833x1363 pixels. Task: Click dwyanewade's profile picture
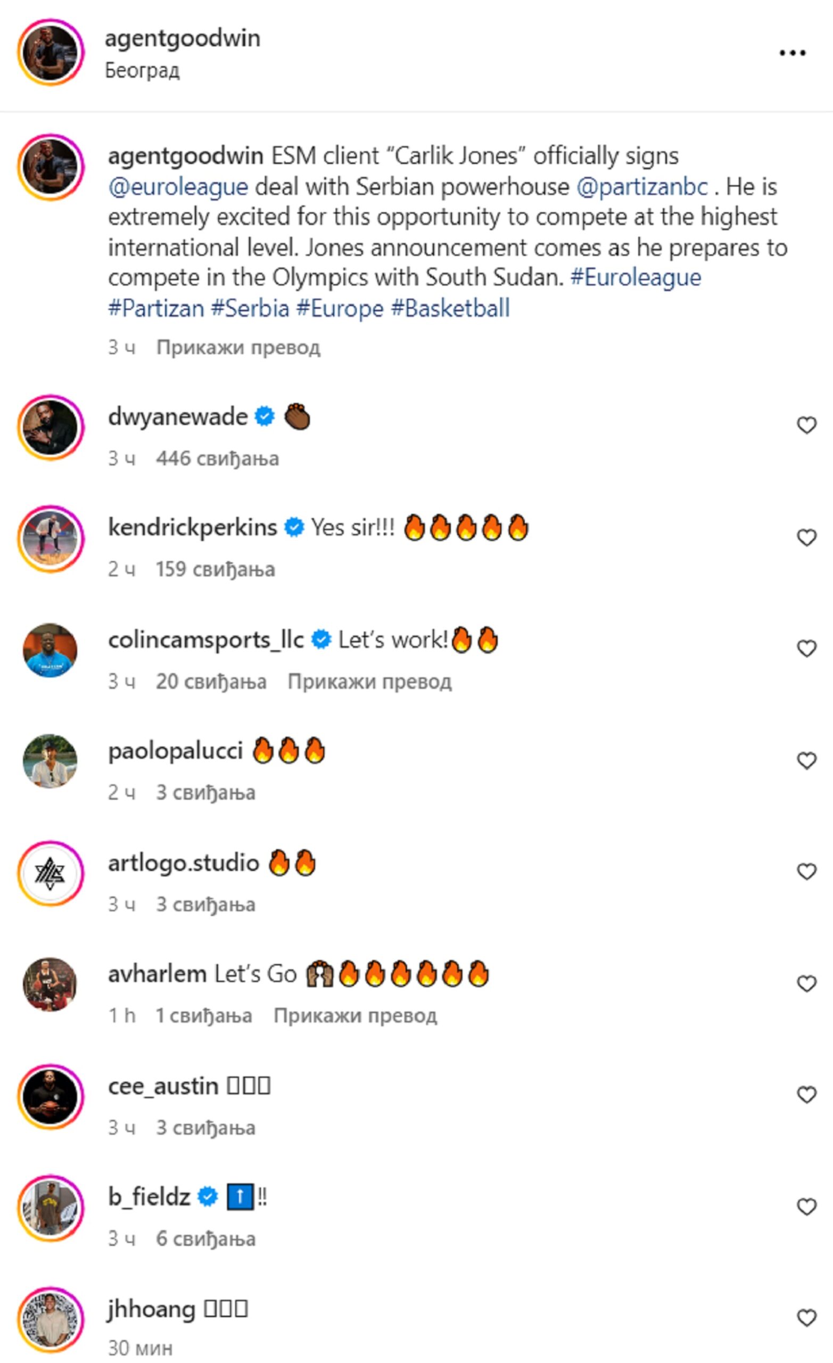[51, 425]
